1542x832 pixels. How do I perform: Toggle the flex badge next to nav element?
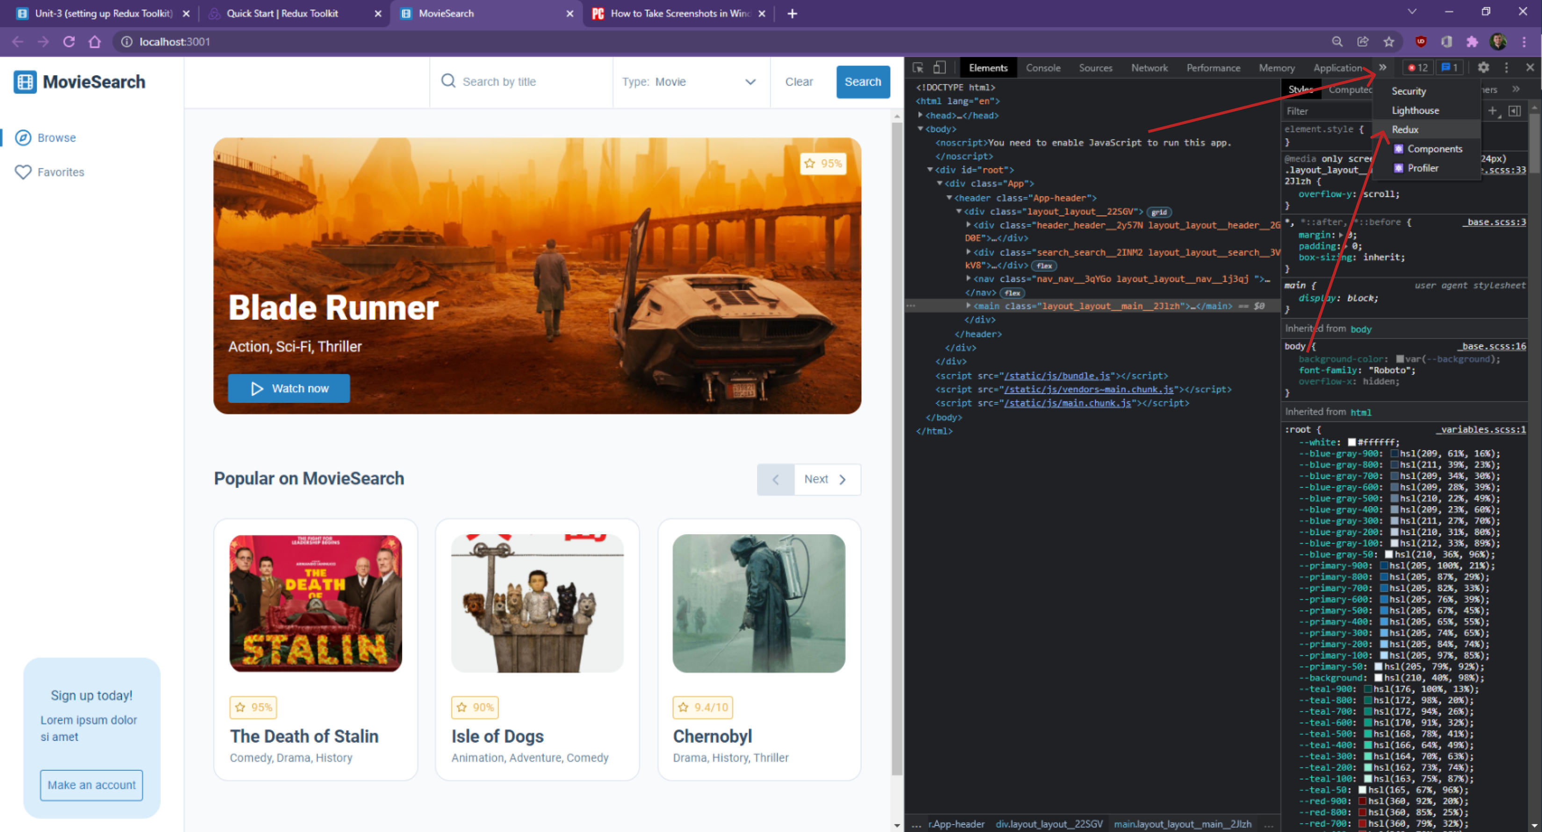(x=1012, y=293)
